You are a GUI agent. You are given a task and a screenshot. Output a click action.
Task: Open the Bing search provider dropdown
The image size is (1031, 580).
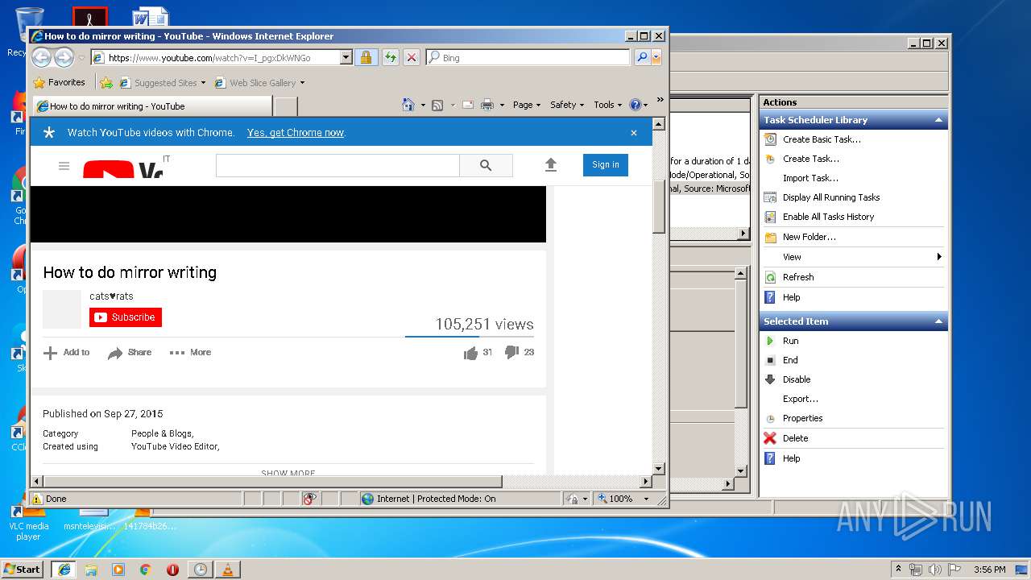point(656,57)
